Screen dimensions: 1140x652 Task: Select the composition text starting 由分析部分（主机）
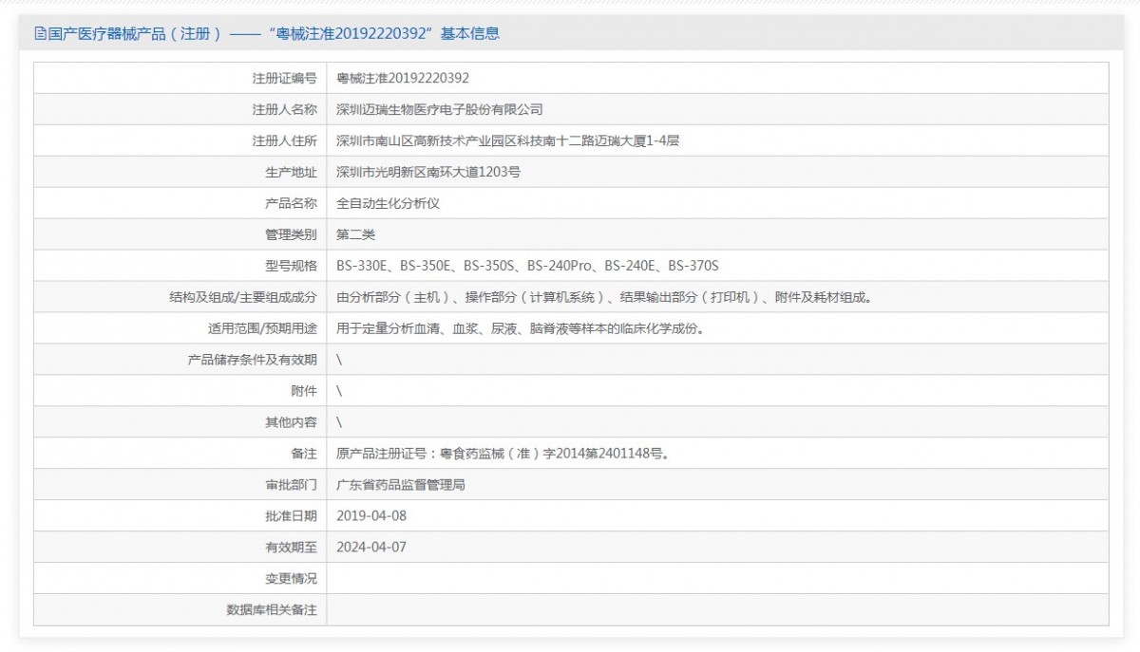coord(604,297)
